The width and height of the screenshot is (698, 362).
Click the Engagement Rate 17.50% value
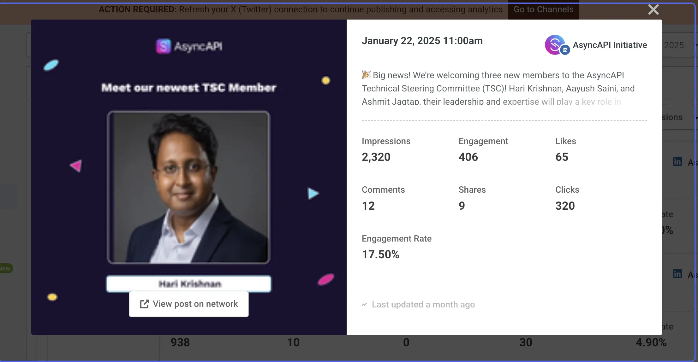pos(380,254)
